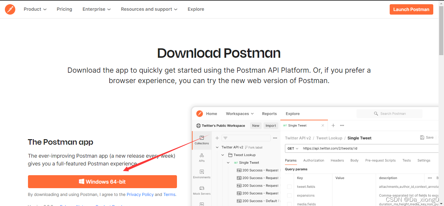Image resolution: width=444 pixels, height=206 pixels.
Task: Click the example icon of 200 Success - Default
Action: click(x=239, y=201)
